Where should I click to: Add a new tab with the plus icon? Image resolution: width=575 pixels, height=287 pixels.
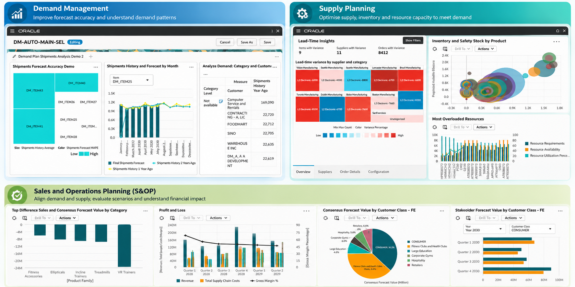point(91,56)
